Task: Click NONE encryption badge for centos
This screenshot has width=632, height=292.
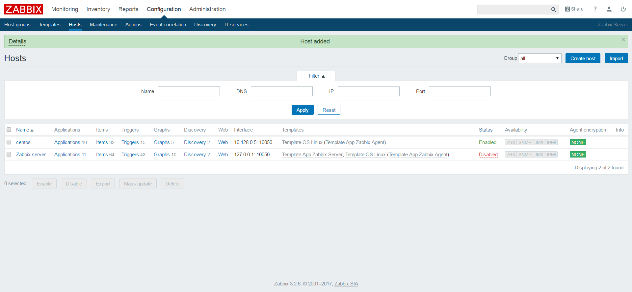Action: click(578, 142)
